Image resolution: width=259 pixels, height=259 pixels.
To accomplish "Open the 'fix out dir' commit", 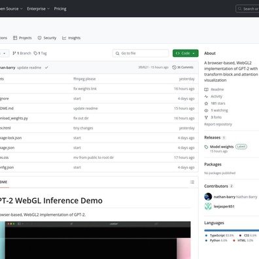I will (x=81, y=118).
